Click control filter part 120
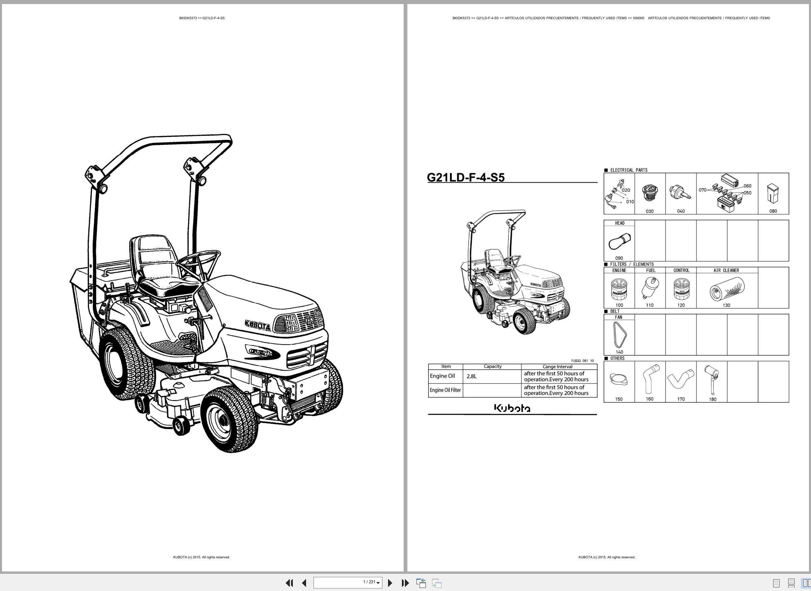Screen dimensions: 811x591 681,289
